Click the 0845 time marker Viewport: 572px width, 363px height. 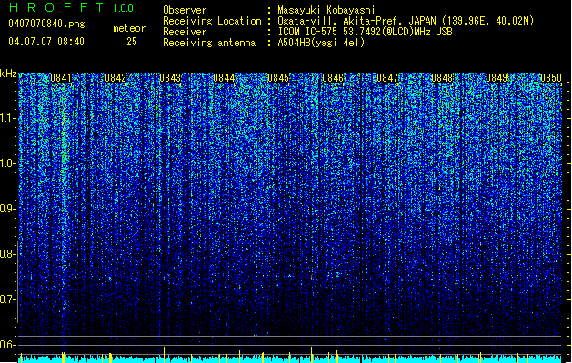(278, 78)
